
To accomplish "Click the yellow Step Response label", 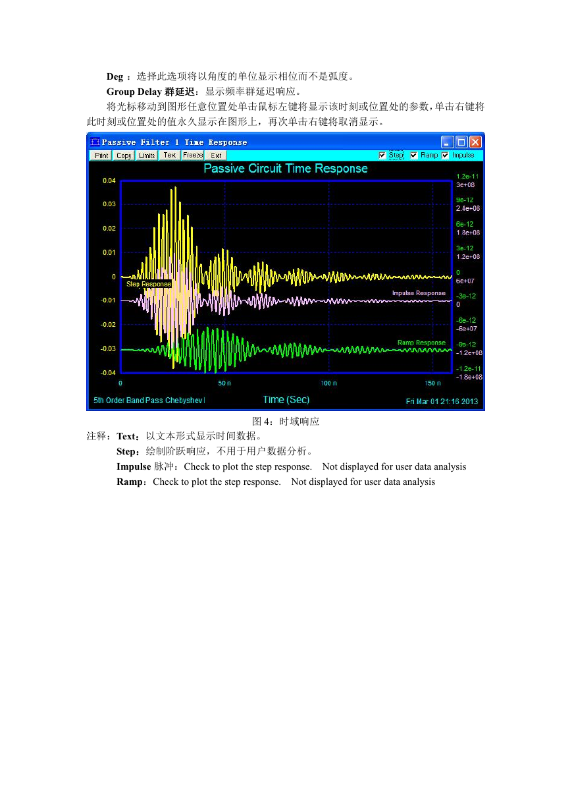I will pos(149,284).
